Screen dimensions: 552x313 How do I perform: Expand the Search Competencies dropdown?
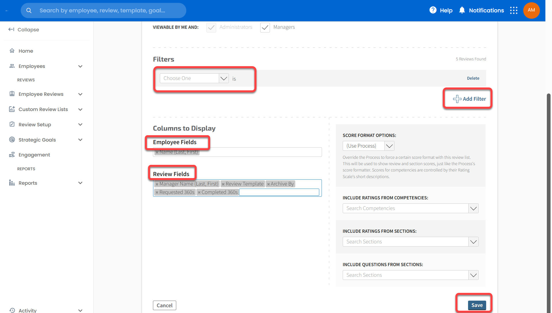[473, 208]
